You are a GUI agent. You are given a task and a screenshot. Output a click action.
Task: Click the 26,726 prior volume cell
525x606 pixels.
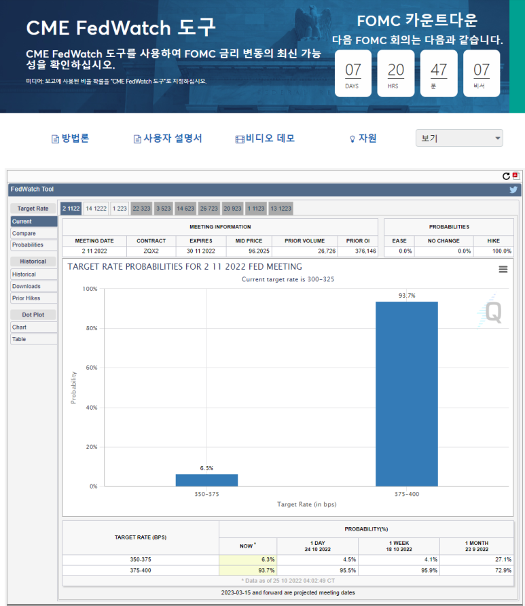point(305,251)
